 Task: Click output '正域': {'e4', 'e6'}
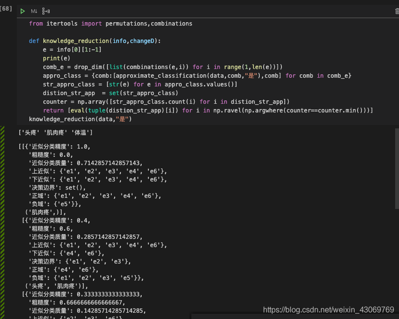point(64,270)
